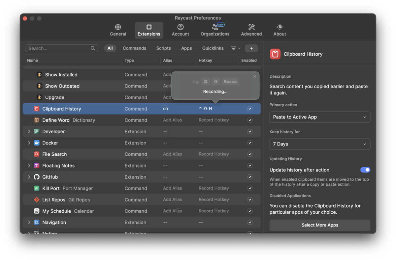The image size is (396, 260).
Task: Click the List Repos icon
Action: click(x=37, y=200)
